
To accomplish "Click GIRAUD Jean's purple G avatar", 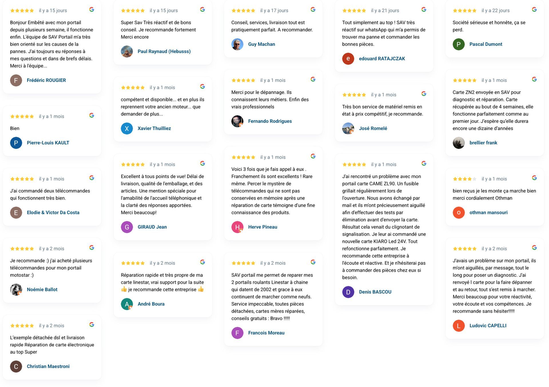I will pyautogui.click(x=127, y=227).
